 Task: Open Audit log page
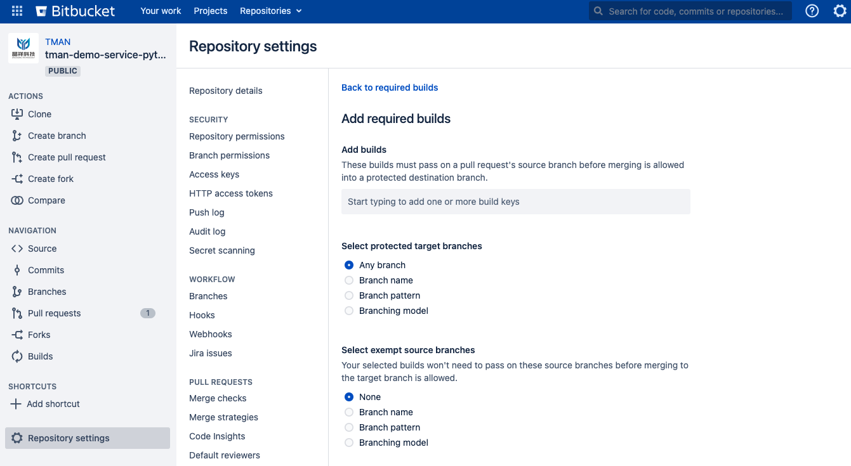208,231
